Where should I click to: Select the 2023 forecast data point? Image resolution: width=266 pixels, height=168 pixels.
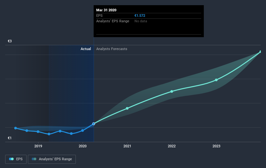(216, 80)
